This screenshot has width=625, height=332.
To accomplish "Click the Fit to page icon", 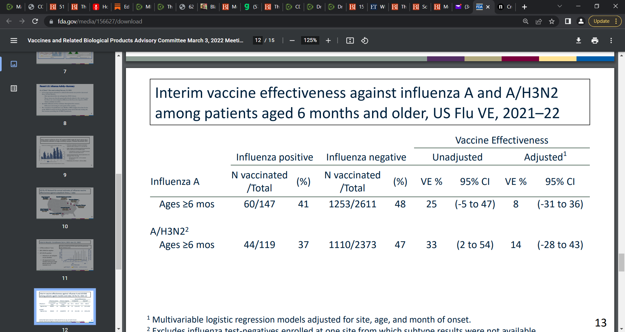I will coord(350,40).
